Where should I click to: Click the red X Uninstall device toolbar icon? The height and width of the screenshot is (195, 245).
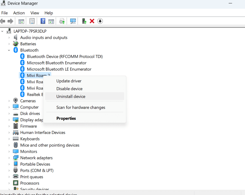pos(92,21)
